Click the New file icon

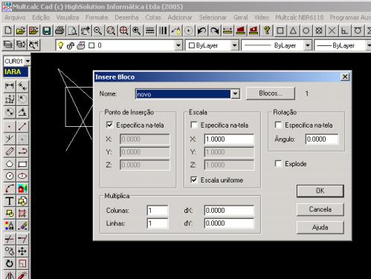[8, 30]
